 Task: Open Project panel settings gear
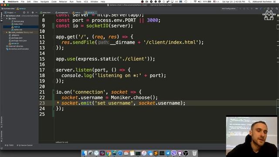pyautogui.click(x=33, y=13)
